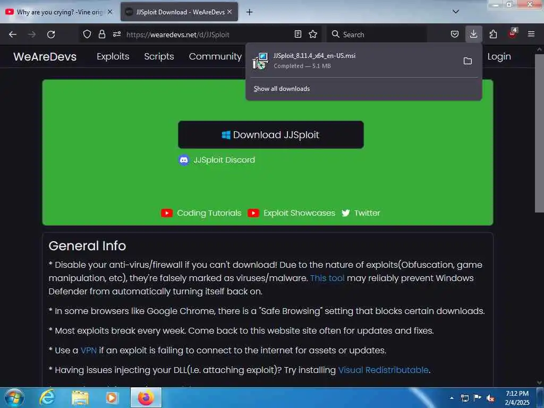The width and height of the screenshot is (544, 408).
Task: Open the Firefox hamburger menu
Action: pos(531,34)
